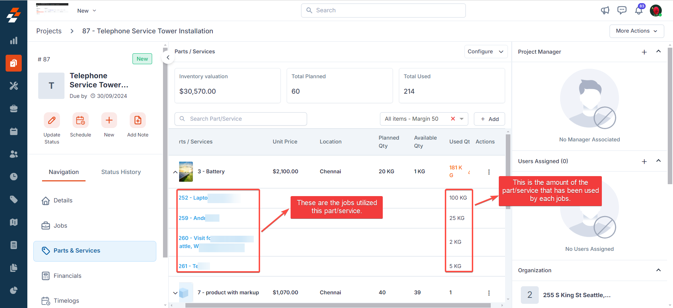Clear the All items - Margin 50 filter
Image resolution: width=673 pixels, height=308 pixels.
point(453,119)
